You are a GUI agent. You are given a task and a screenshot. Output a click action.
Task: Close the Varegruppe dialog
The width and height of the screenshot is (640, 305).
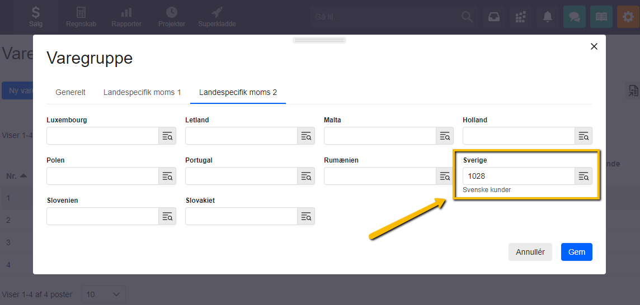(x=594, y=46)
